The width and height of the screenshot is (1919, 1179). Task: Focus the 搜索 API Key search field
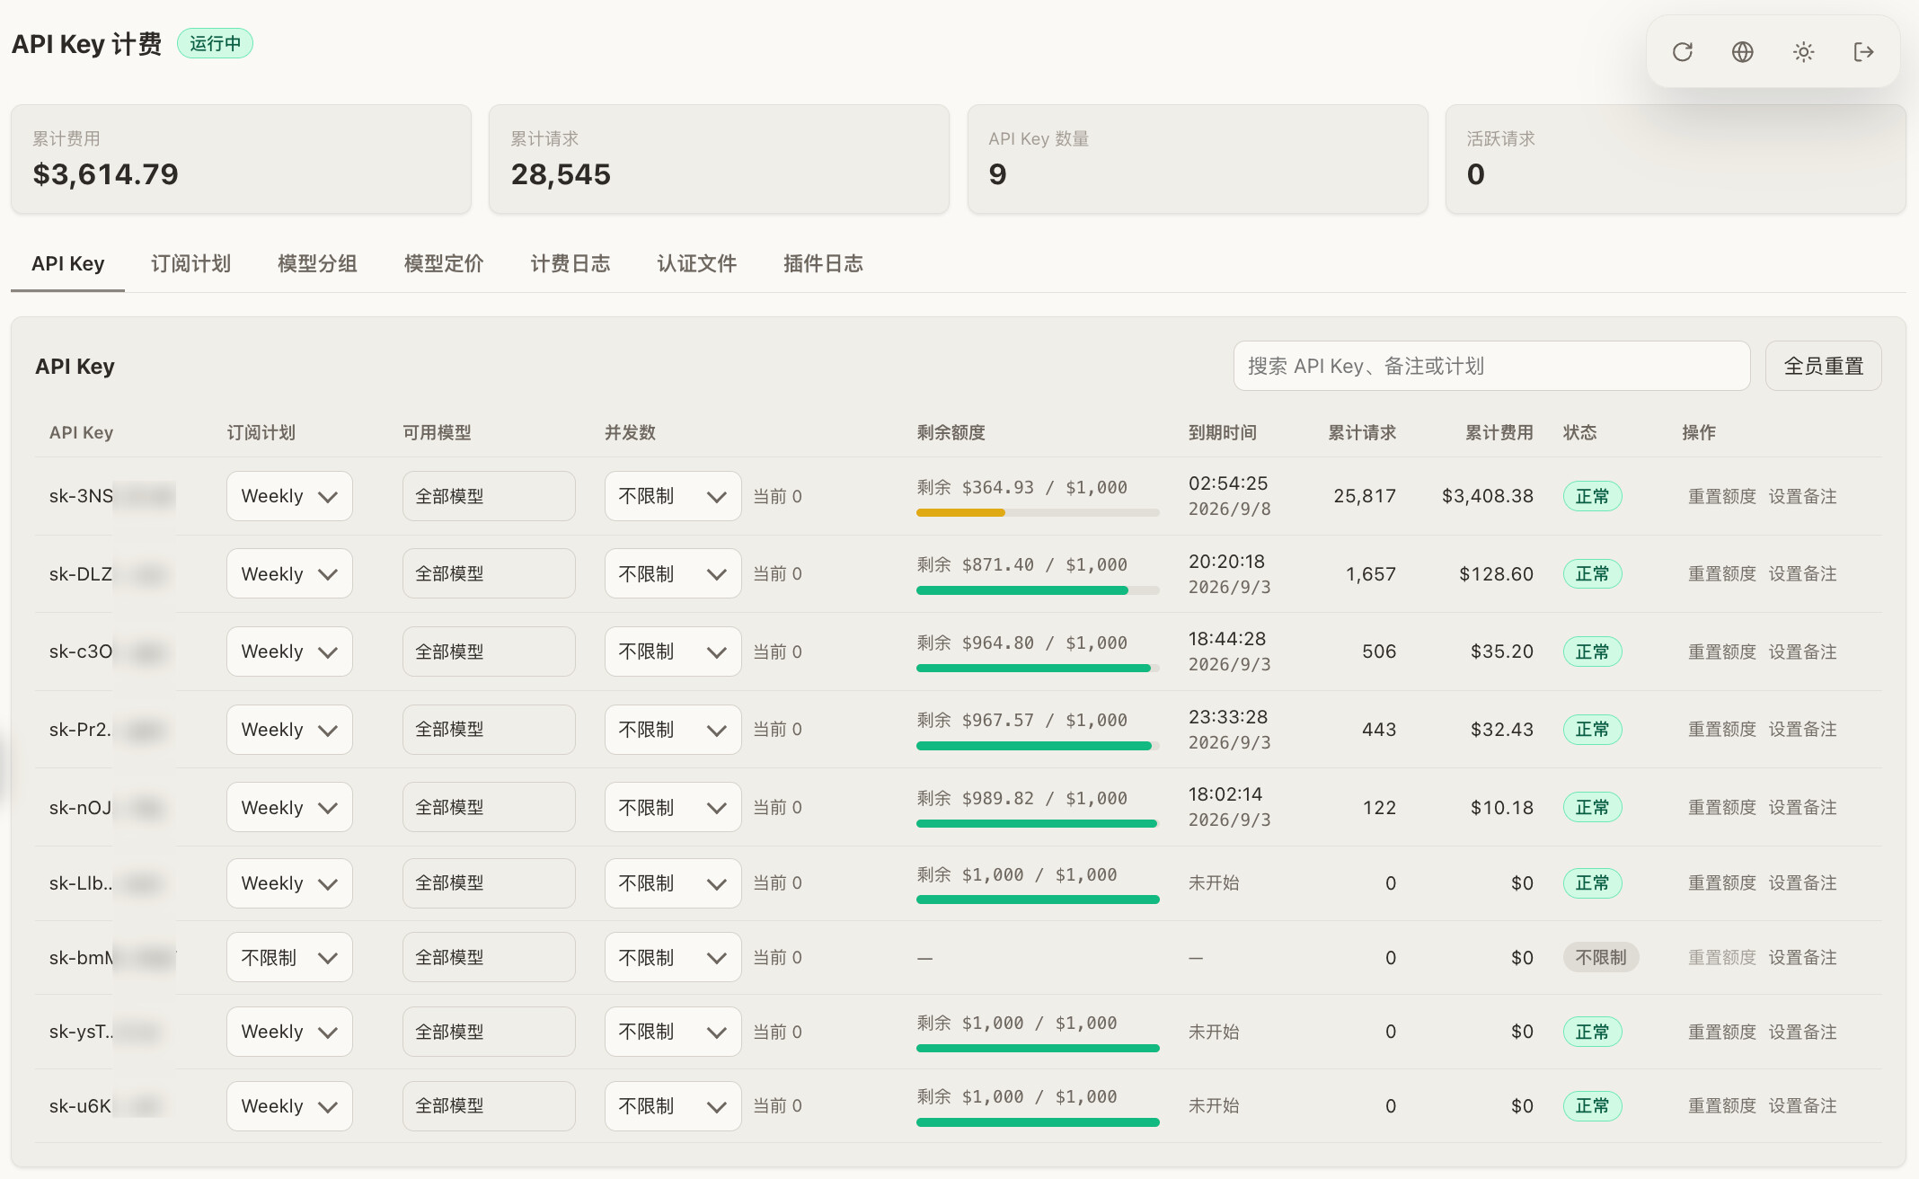1491,366
